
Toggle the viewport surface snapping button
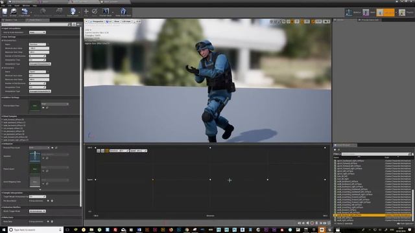tap(288, 21)
